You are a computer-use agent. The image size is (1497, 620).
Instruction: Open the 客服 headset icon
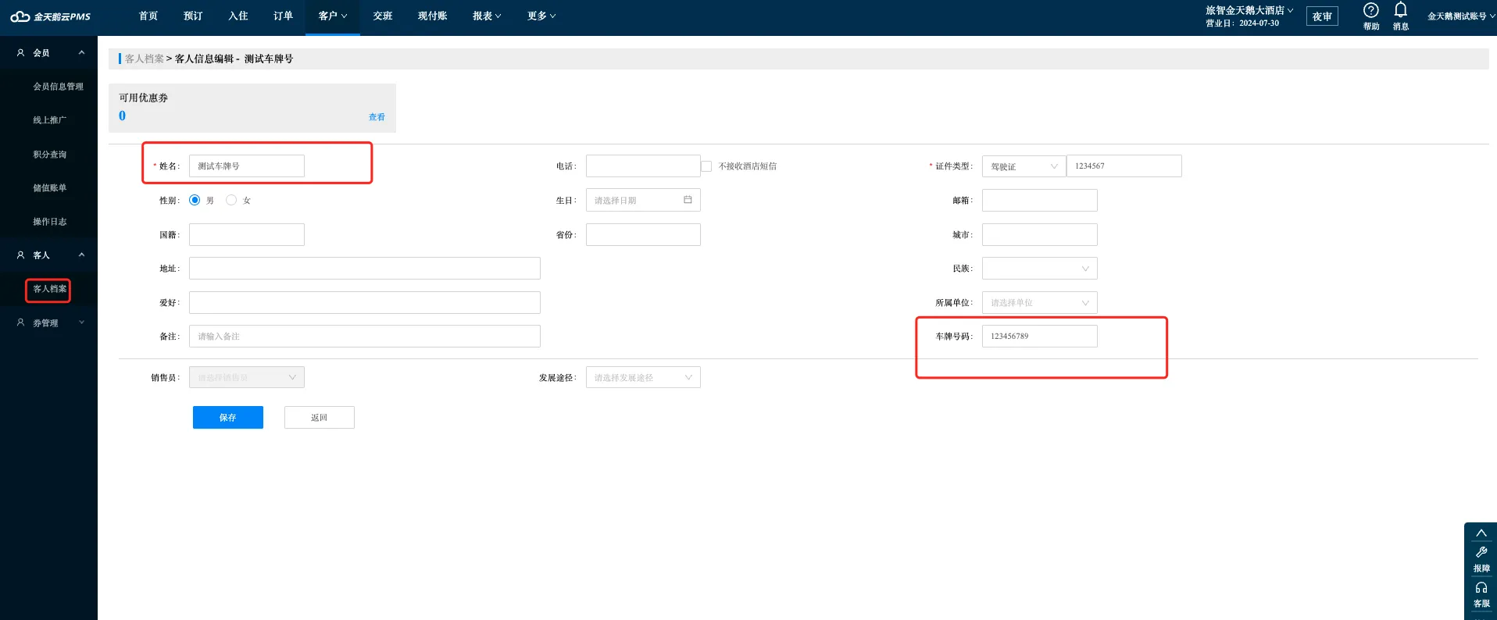click(x=1481, y=587)
